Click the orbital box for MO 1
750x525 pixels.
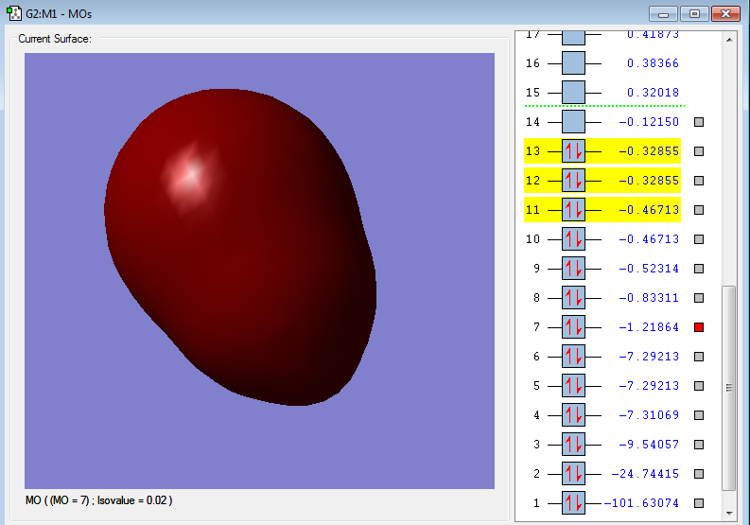(x=573, y=503)
